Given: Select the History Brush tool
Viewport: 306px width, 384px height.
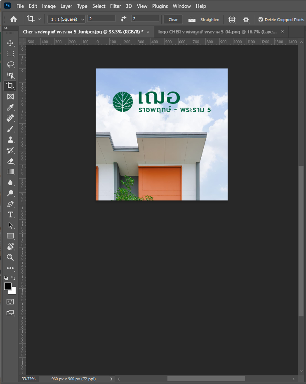Looking at the screenshot, I should (10, 151).
